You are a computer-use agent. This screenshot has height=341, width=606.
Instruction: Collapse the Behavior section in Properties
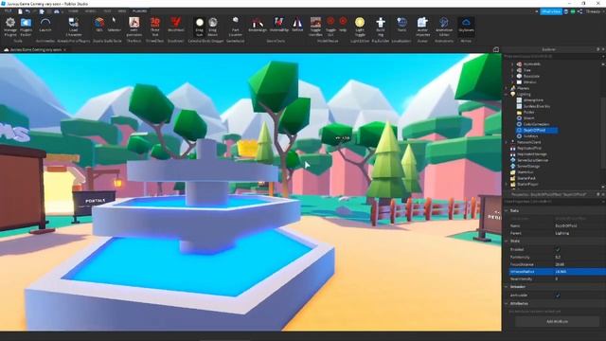507,287
